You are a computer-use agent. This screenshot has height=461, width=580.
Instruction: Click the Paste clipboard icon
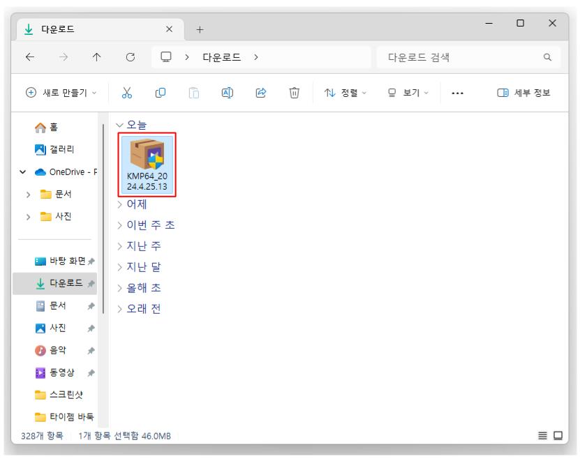tap(194, 93)
